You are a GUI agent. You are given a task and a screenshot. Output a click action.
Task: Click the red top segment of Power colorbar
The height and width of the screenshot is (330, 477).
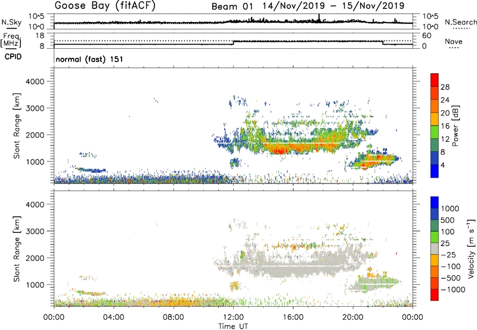click(435, 80)
